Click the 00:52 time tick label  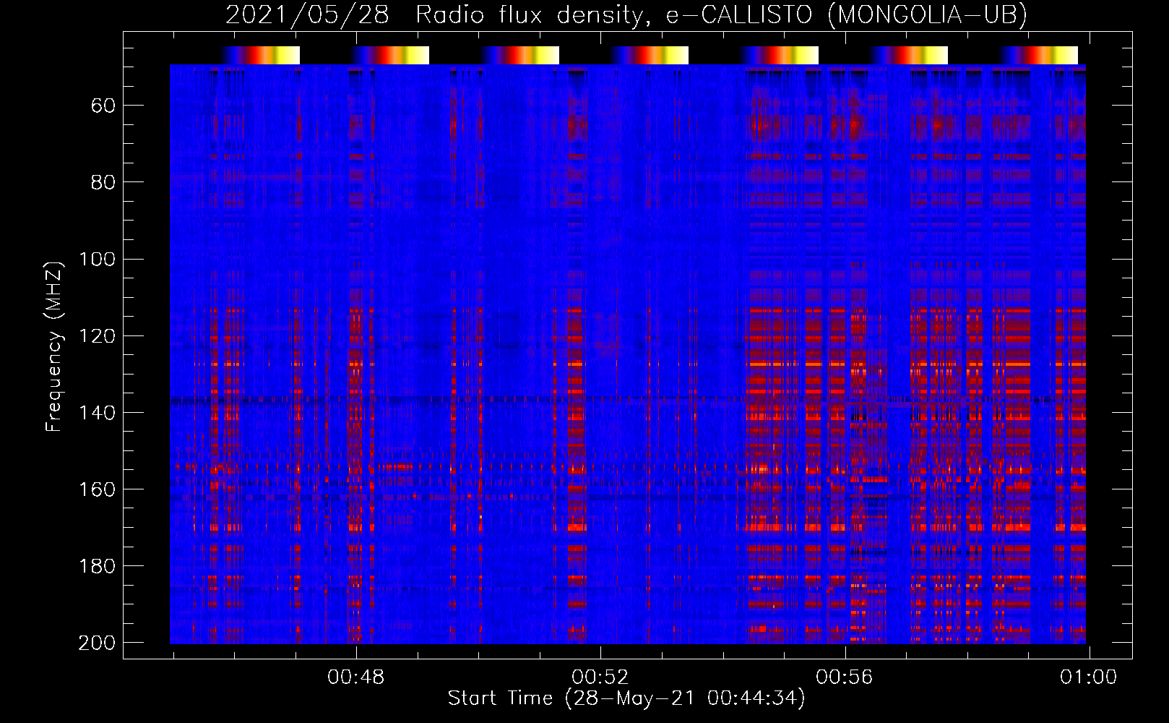[600, 677]
